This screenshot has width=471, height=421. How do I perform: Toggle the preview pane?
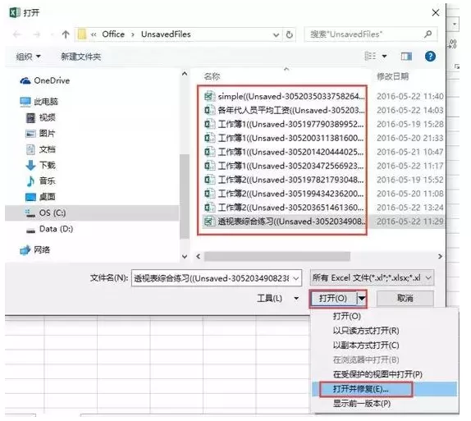406,56
